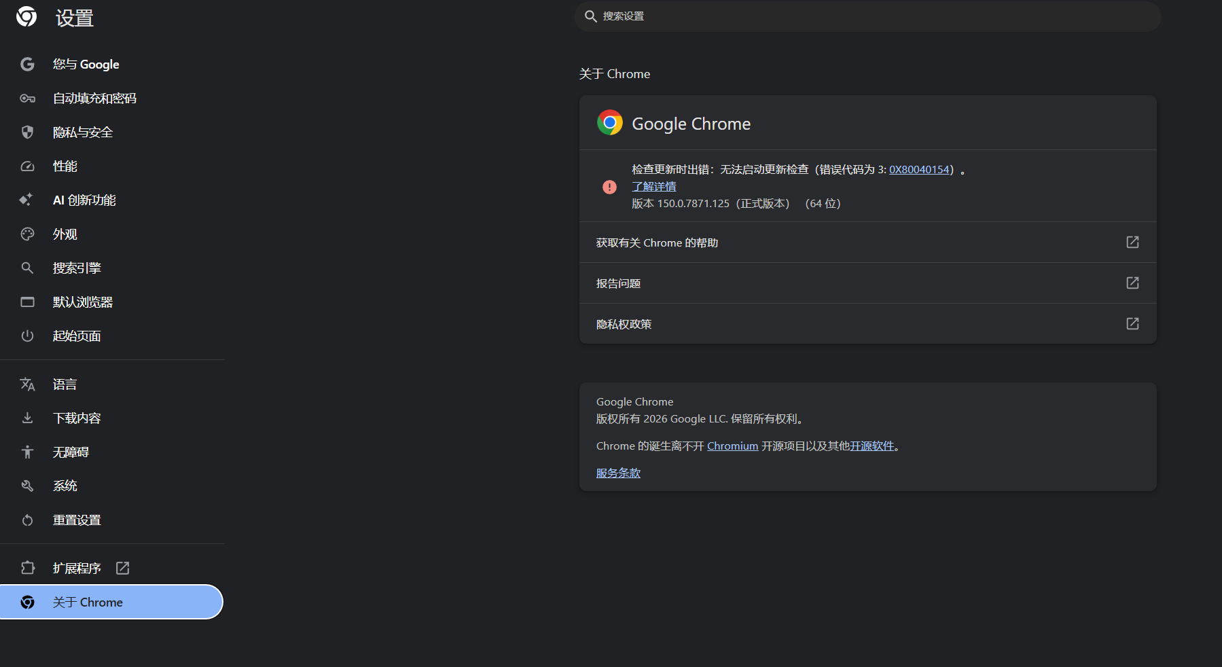1222x667 pixels.
Task: Click the search icon in 搜索设置 box
Action: (x=591, y=16)
